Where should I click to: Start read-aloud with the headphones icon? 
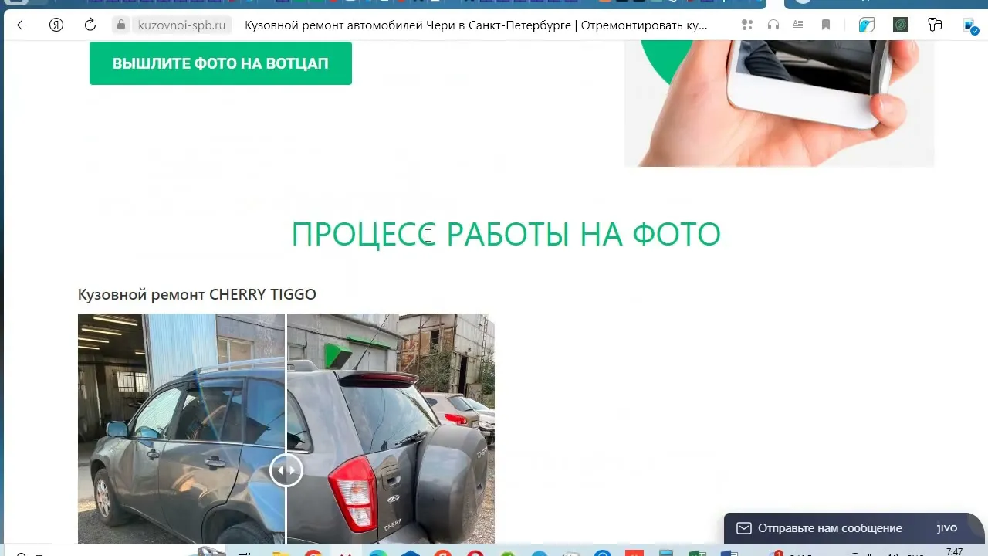773,25
